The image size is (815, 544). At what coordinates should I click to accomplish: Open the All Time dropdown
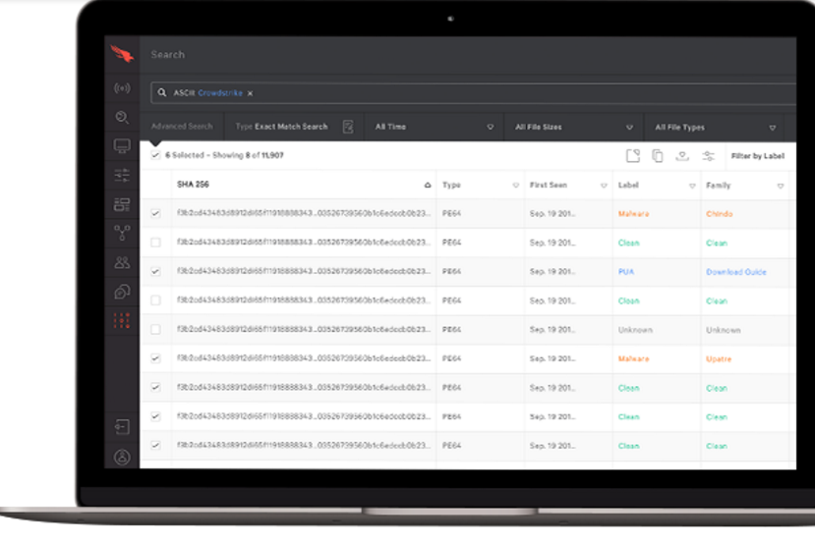coord(433,127)
